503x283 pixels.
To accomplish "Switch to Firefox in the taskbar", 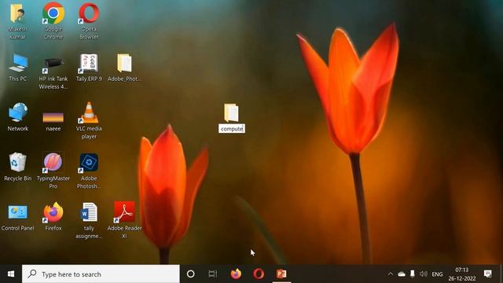I will (x=236, y=274).
